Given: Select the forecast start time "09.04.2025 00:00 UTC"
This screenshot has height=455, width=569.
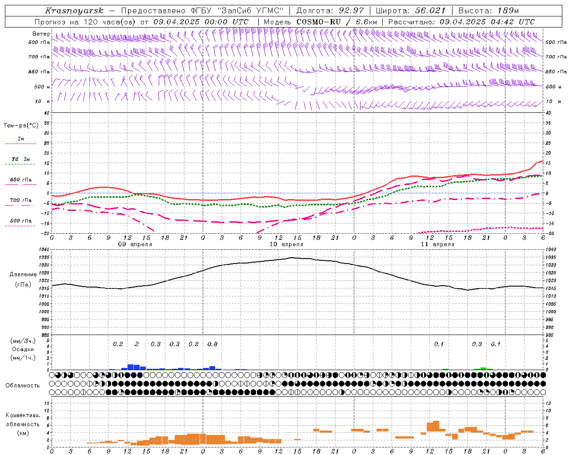Looking at the screenshot, I should click(201, 22).
